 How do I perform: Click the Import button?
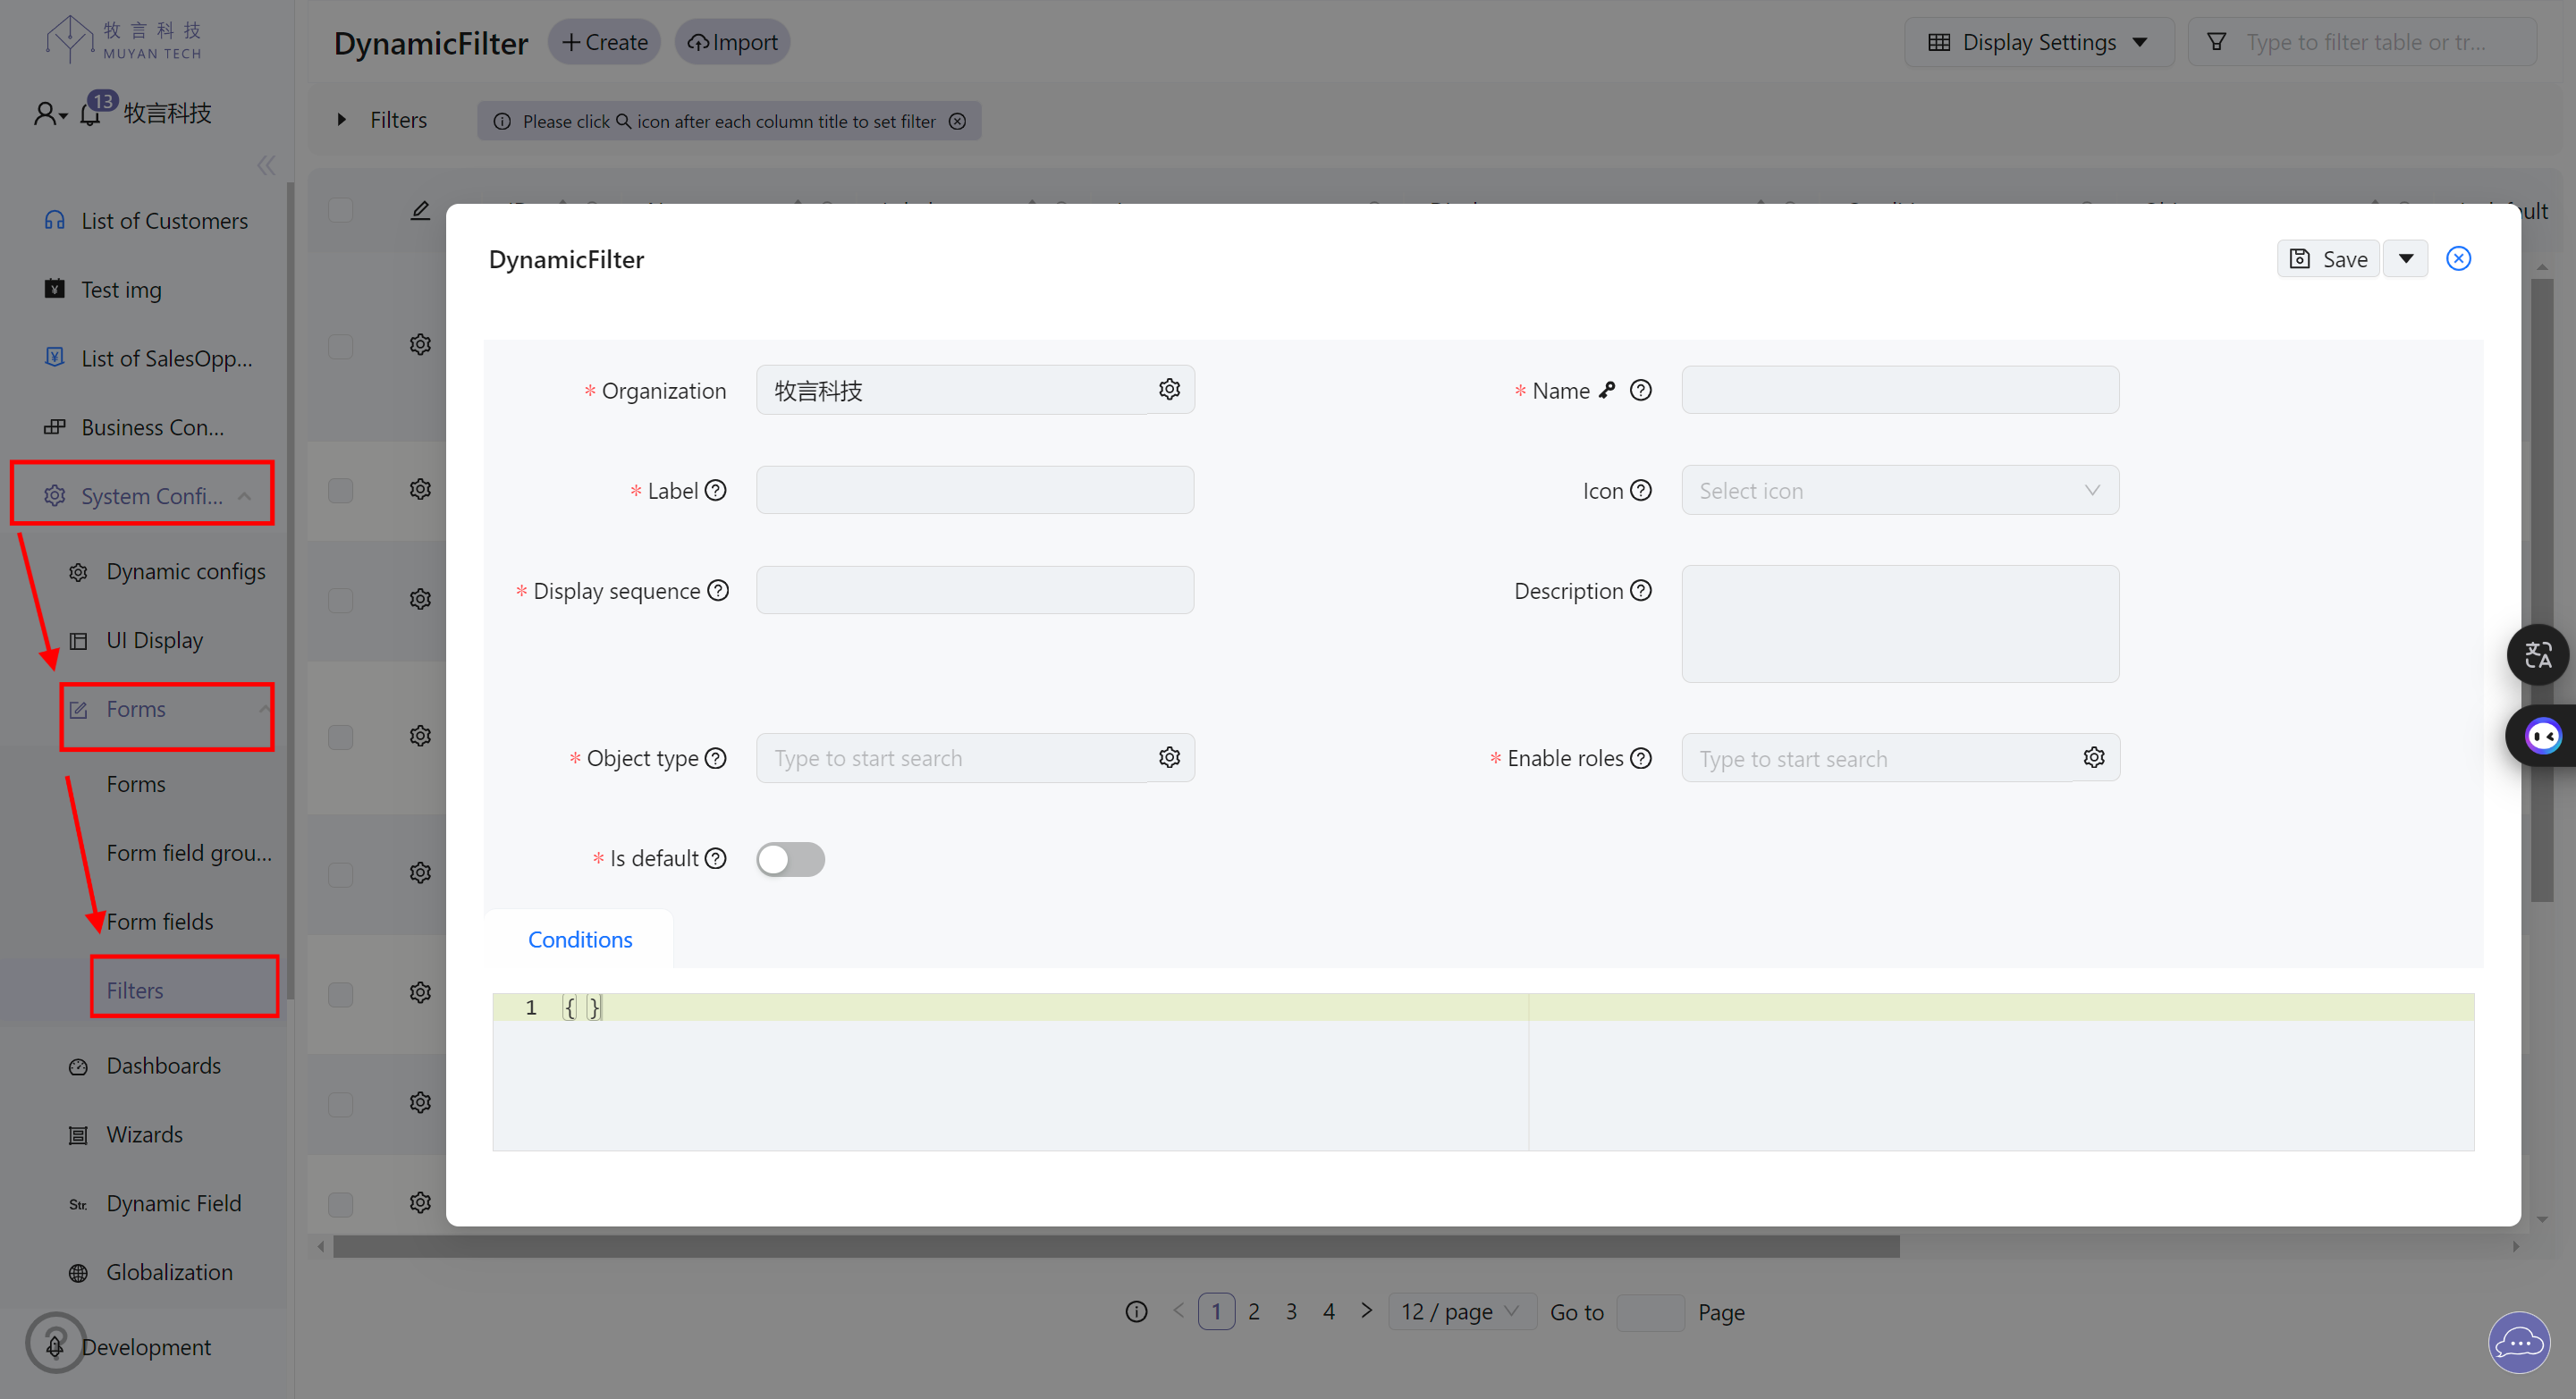coord(731,41)
